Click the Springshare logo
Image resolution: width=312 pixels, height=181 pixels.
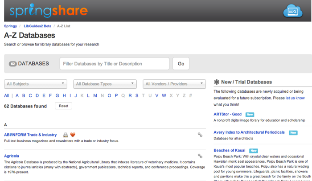(x=49, y=11)
